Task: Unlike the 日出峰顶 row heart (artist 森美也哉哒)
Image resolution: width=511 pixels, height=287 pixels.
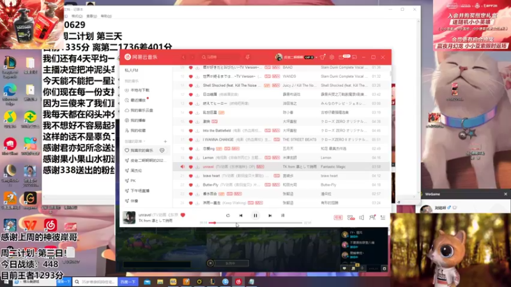Action: [x=190, y=94]
